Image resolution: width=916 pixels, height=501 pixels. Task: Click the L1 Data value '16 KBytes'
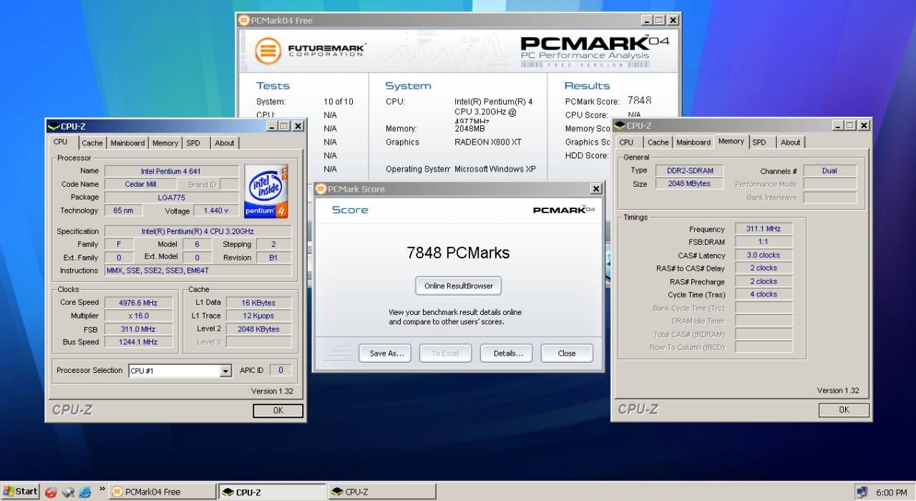tap(258, 302)
